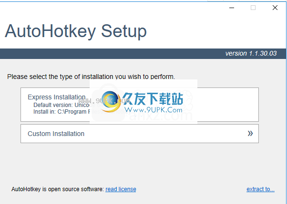The image size is (287, 204).
Task: Open the Custom Installation option
Action: click(140, 134)
